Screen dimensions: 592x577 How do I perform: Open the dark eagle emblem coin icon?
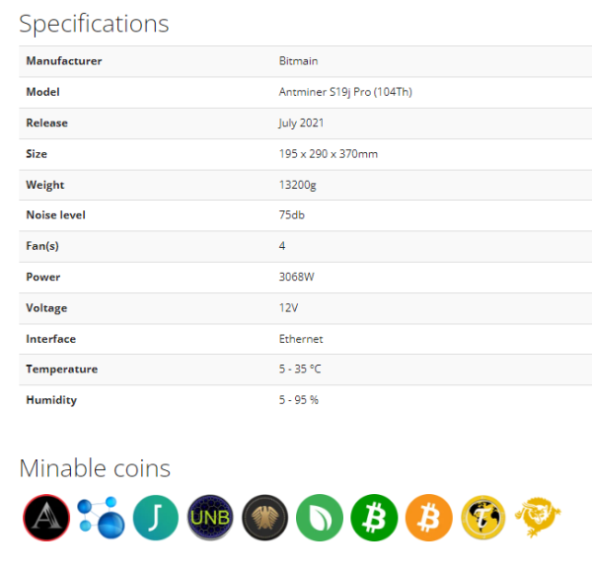[x=264, y=518]
